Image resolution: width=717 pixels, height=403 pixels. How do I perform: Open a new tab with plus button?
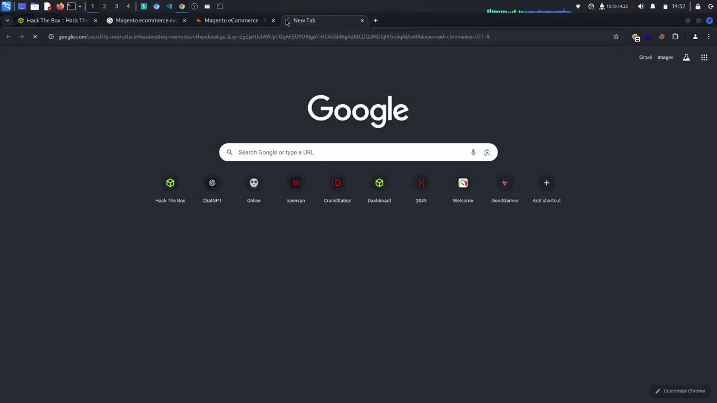point(375,21)
